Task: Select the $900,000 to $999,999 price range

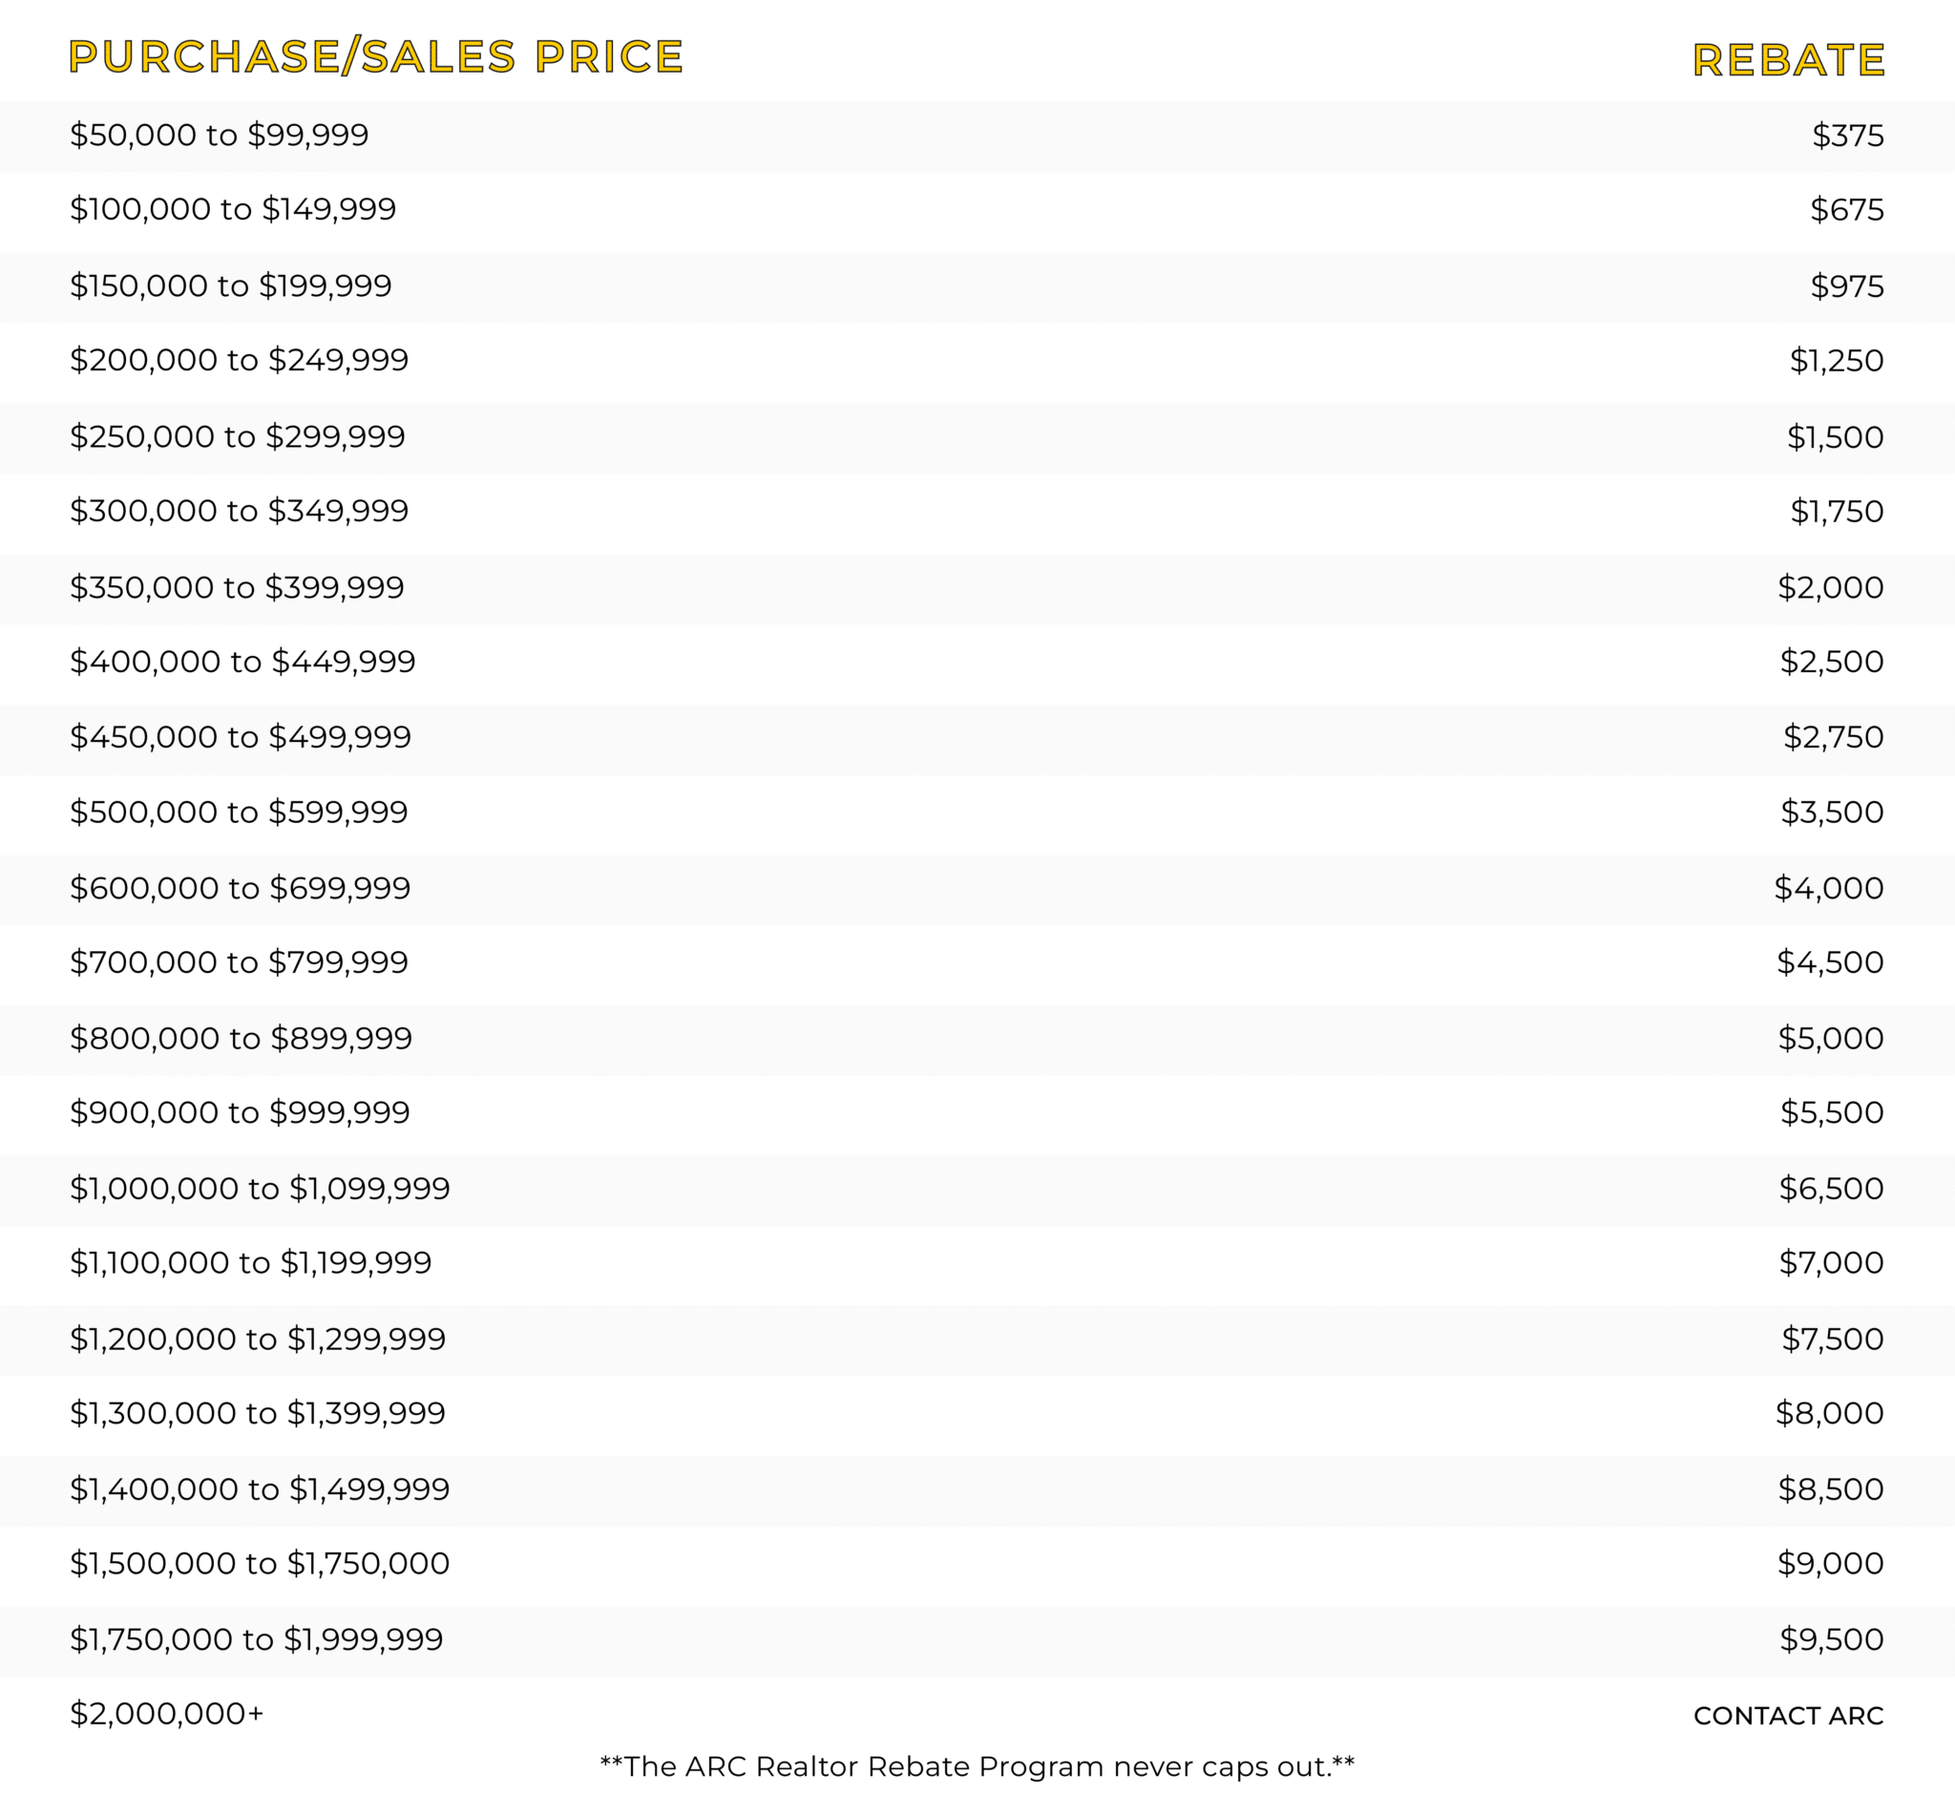Action: coord(240,1112)
